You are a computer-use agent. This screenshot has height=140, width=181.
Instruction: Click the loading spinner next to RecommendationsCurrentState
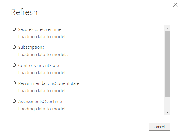14,83
